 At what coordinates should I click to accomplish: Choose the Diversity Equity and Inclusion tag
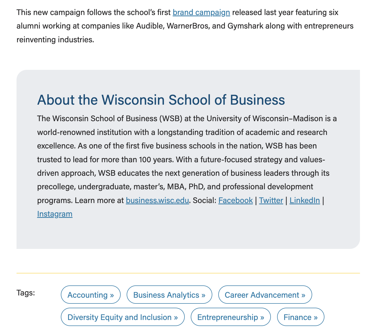pyautogui.click(x=123, y=317)
